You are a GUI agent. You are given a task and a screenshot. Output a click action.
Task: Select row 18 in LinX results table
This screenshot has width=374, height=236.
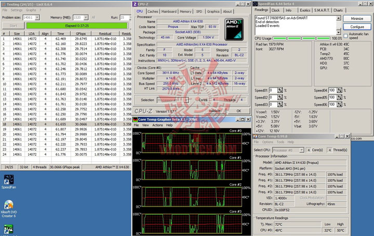66,124
